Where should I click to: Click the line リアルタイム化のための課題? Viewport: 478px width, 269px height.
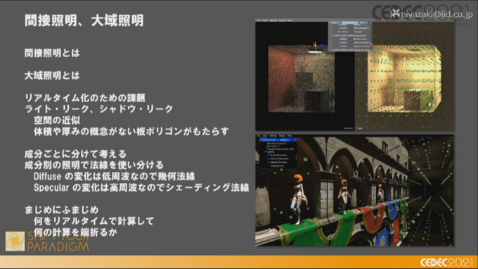coord(85,98)
